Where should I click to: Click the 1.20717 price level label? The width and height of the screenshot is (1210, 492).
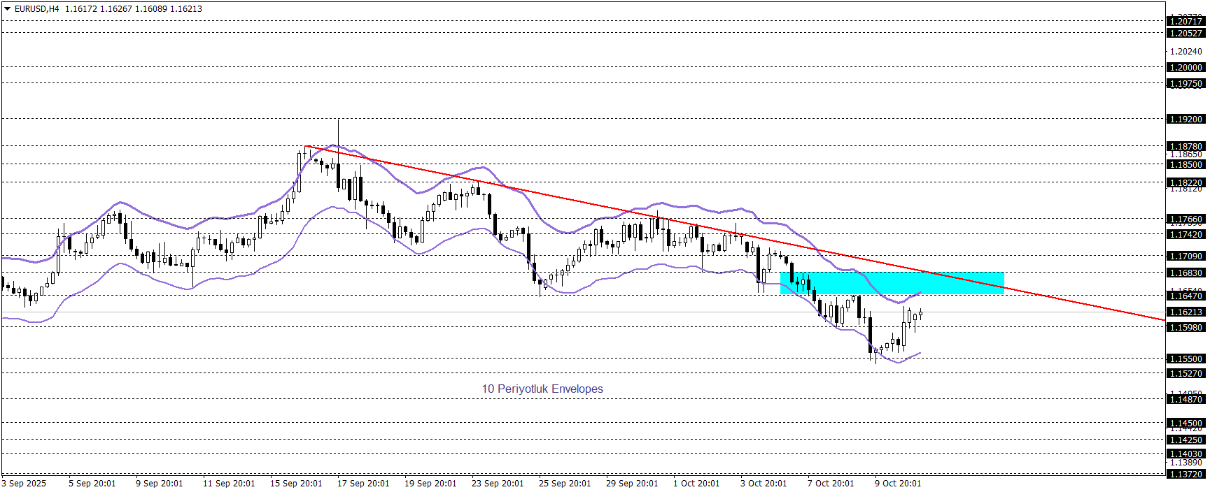tap(1186, 22)
